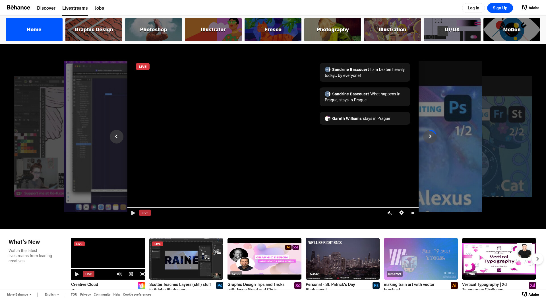Open Creative Cloud stream title link
This screenshot has height=299, width=546.
84,284
